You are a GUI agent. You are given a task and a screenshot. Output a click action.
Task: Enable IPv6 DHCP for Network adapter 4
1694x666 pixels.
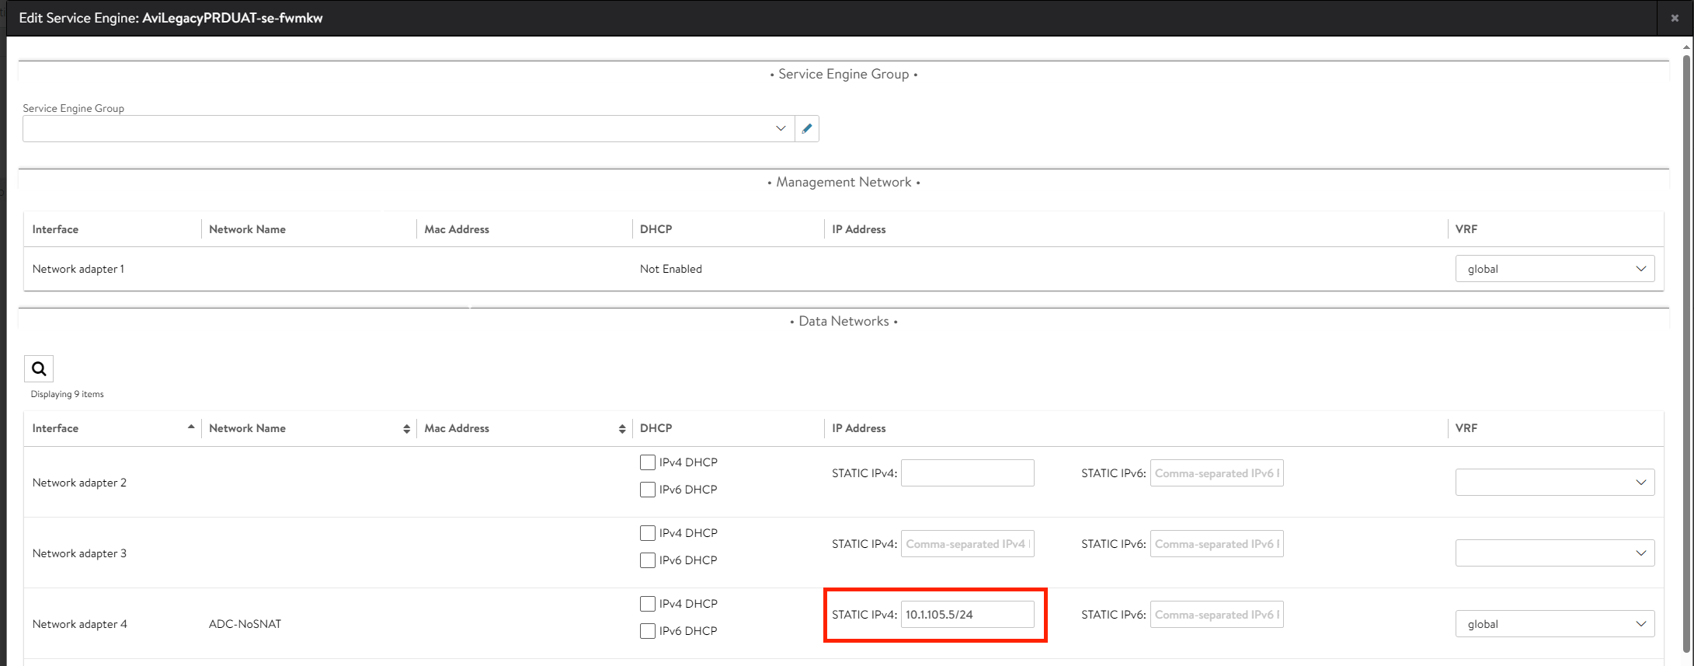(648, 631)
